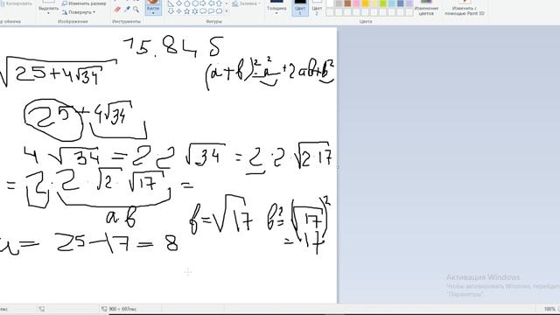Image resolution: width=560 pixels, height=315 pixels.
Task: Pick the left arrow shape
Action: point(211,3)
